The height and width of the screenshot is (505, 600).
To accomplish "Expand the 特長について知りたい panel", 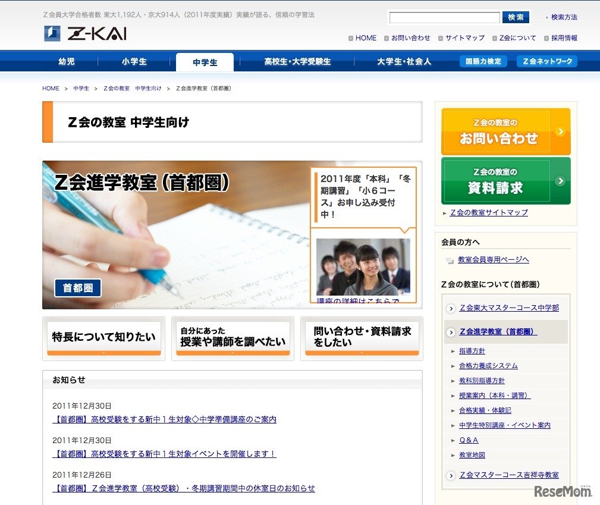I will pyautogui.click(x=103, y=338).
